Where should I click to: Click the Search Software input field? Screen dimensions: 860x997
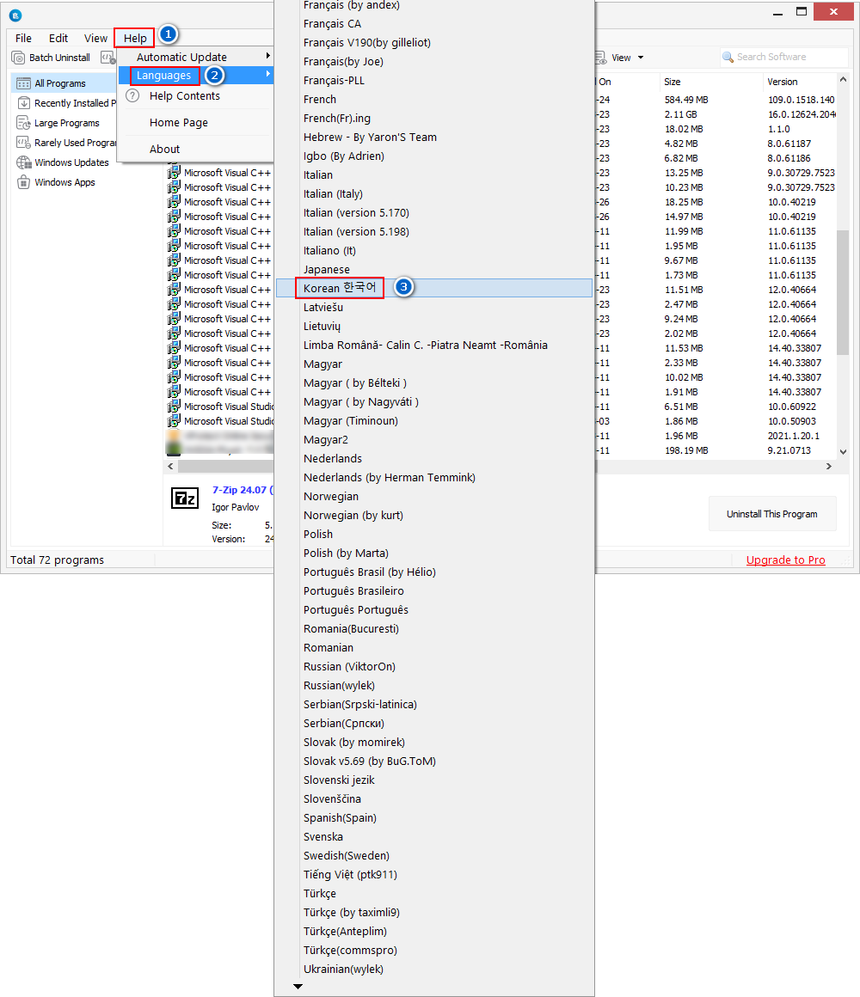pyautogui.click(x=784, y=58)
